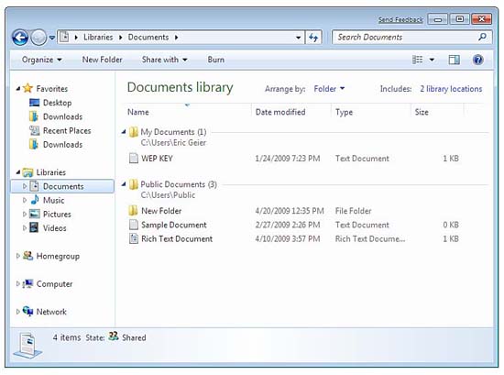This screenshot has height=375, width=504.
Task: Open the Share with menu
Action: [164, 60]
